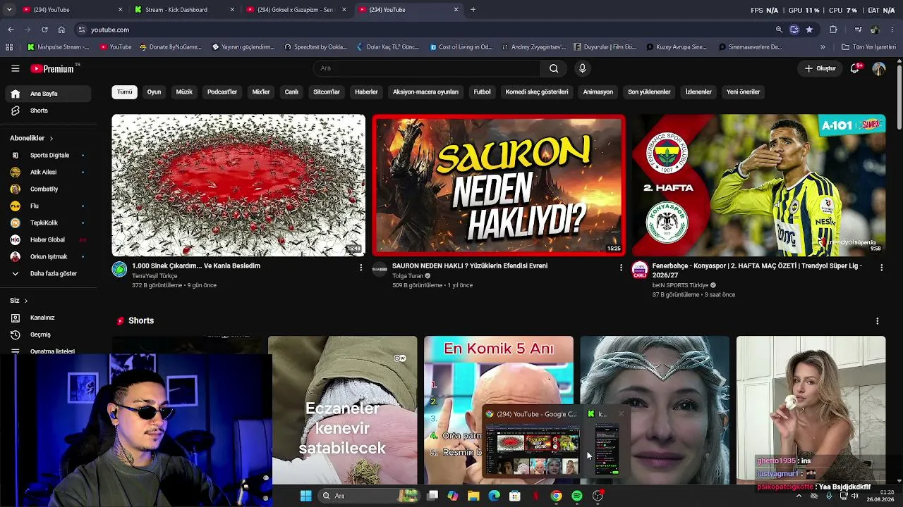903x507 pixels.
Task: Focus the YouTube 'Ara' search box
Action: tap(427, 68)
